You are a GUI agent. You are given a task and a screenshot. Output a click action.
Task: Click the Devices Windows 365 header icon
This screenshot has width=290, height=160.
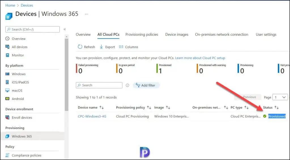[x=9, y=16]
